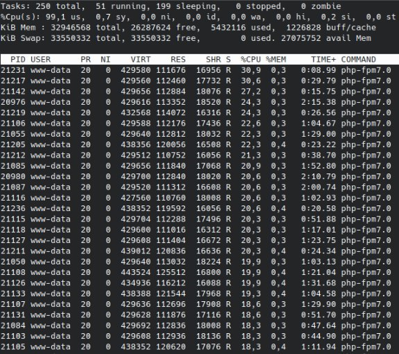Select the TIME+ column header
The height and width of the screenshot is (354, 399).
(x=323, y=59)
